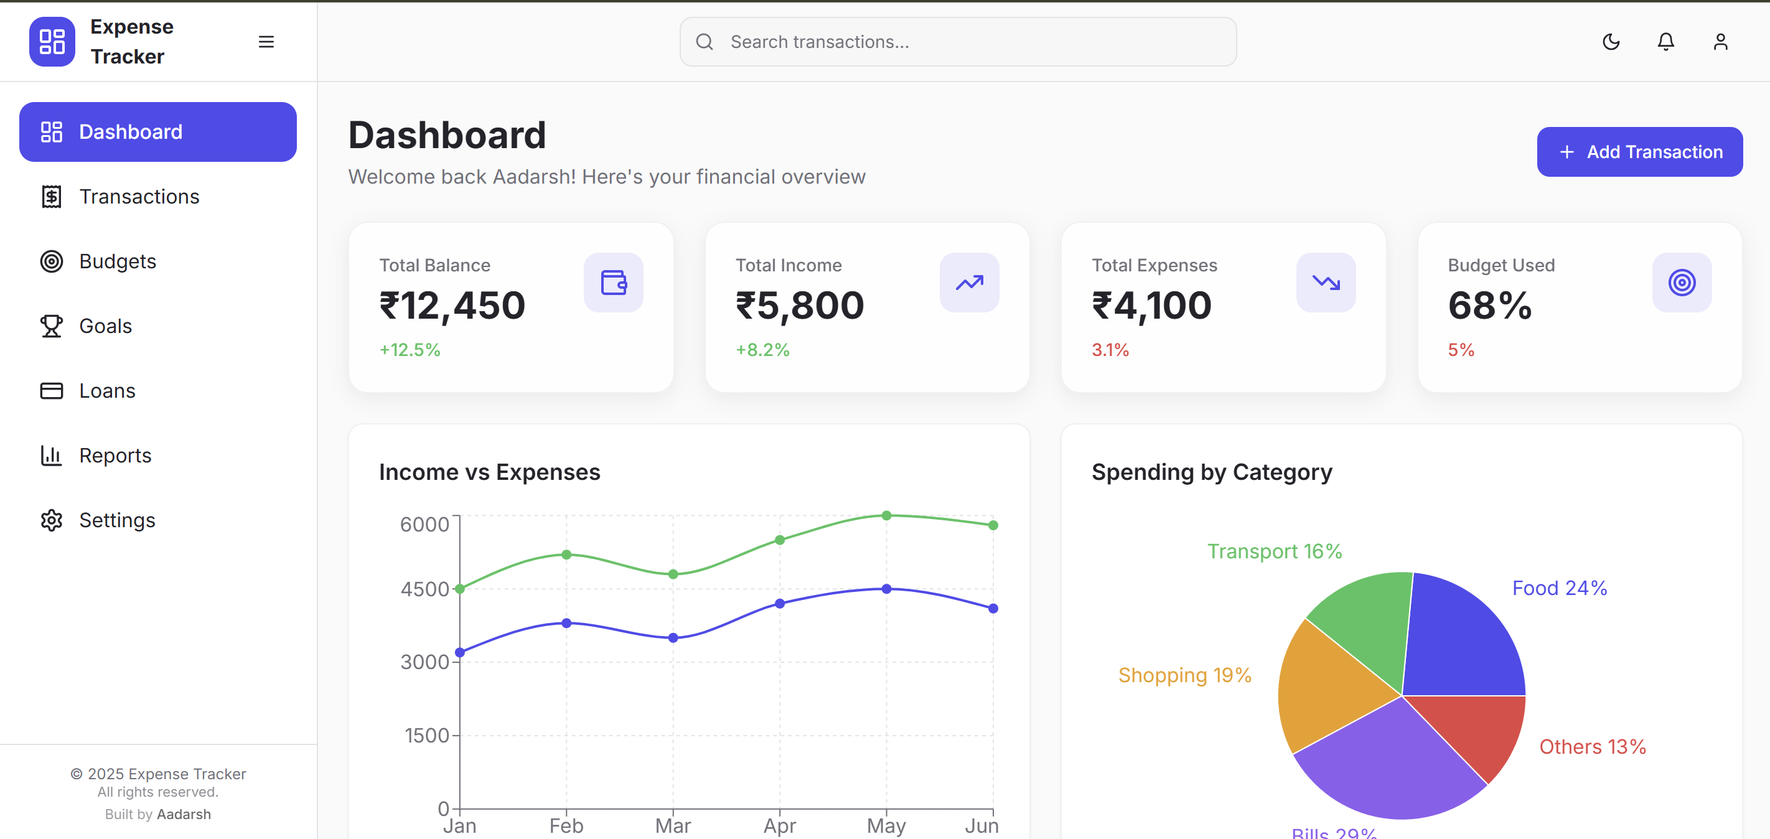This screenshot has height=839, width=1770.
Task: Click blue expense data point for Apr
Action: pos(780,604)
